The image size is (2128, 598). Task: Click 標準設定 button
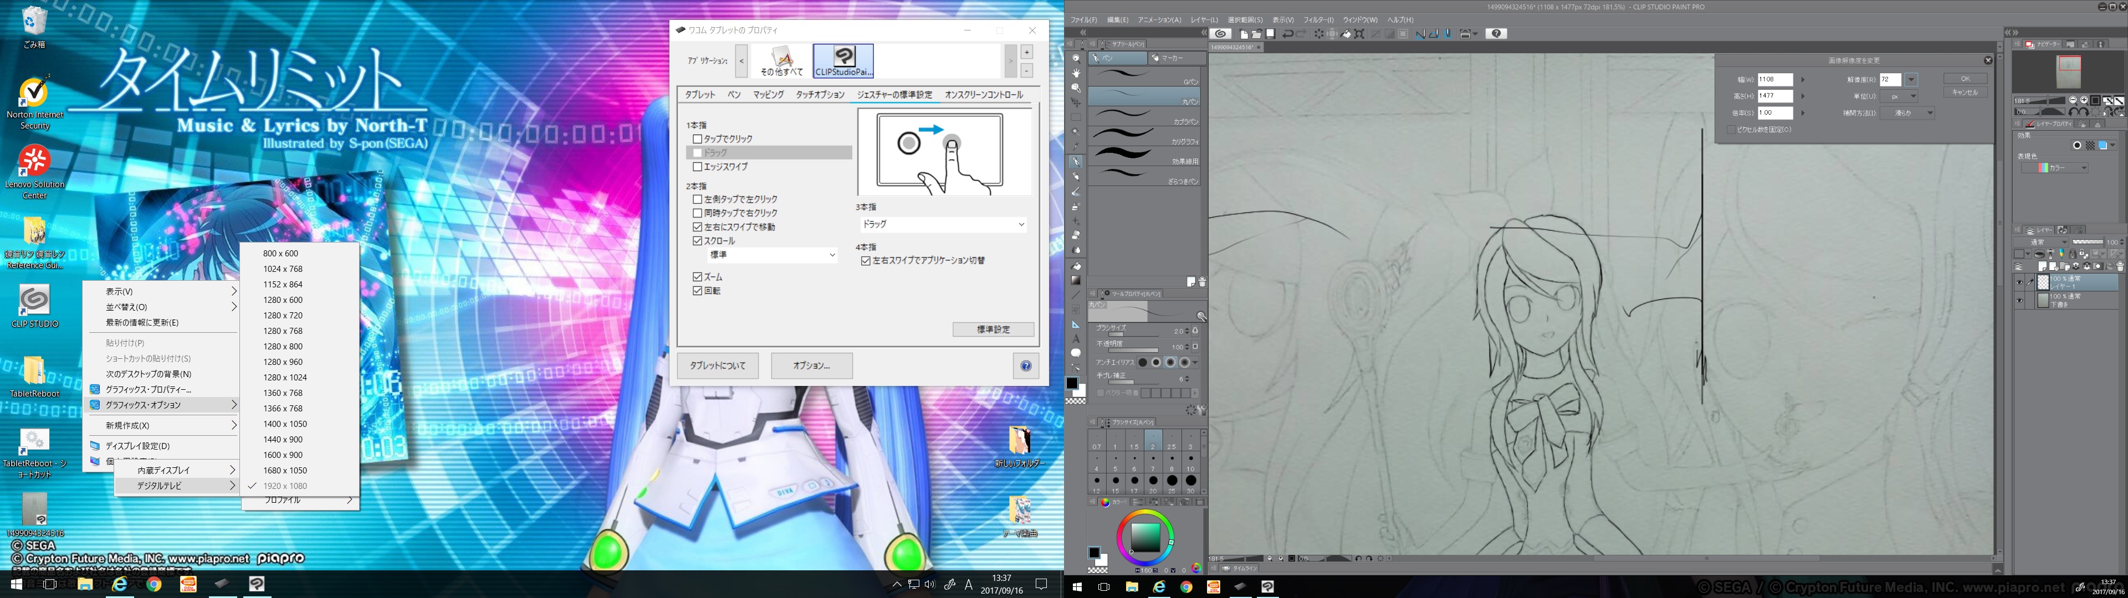click(993, 329)
